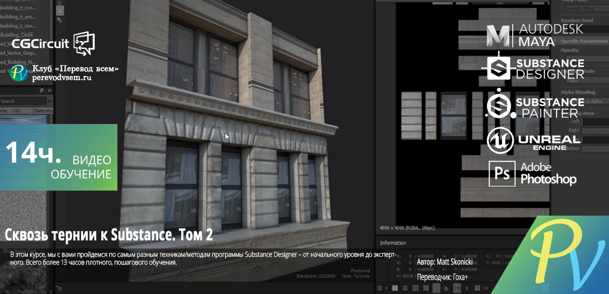This screenshot has height=294, width=609.
Task: Click the Autodesk Maya logo
Action: 535,35
